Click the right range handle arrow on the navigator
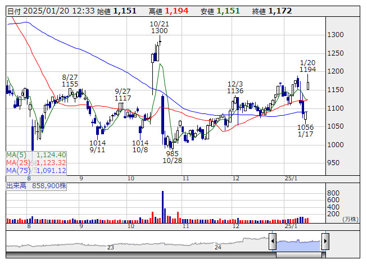Screen dimensions: 367x264 pyautogui.click(x=325, y=241)
